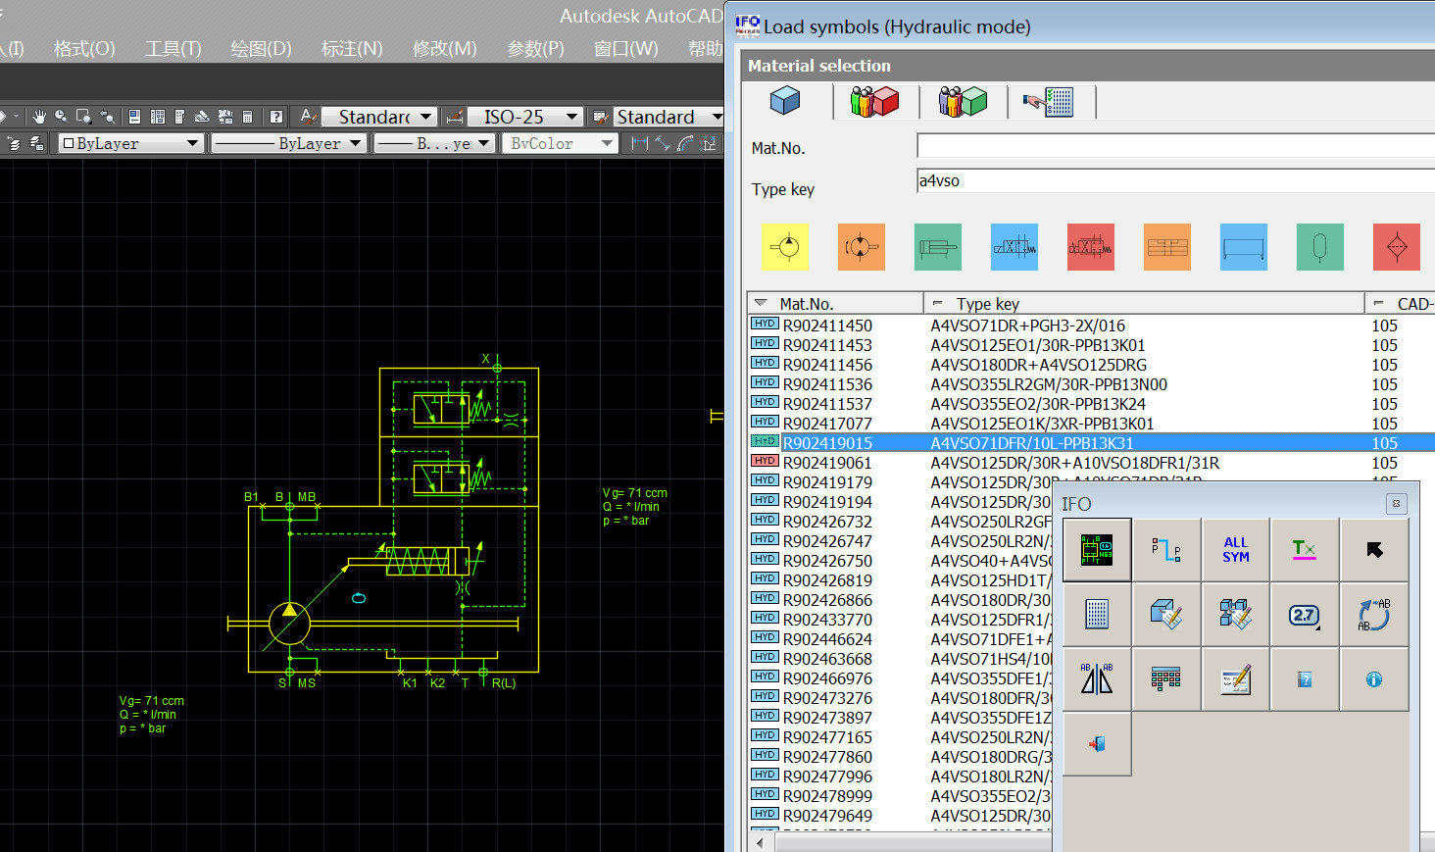Activate the Pan hand tool in AutoCAD

tap(39, 117)
